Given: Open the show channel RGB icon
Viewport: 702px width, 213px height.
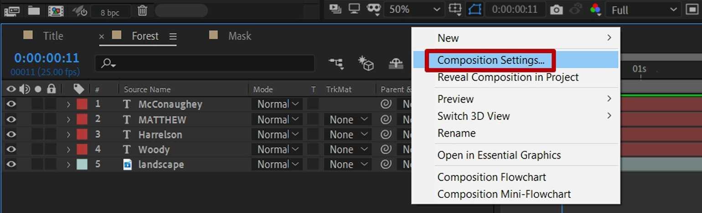Looking at the screenshot, I should [x=595, y=10].
